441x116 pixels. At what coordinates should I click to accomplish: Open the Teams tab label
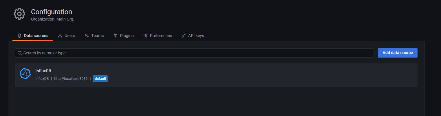point(98,36)
